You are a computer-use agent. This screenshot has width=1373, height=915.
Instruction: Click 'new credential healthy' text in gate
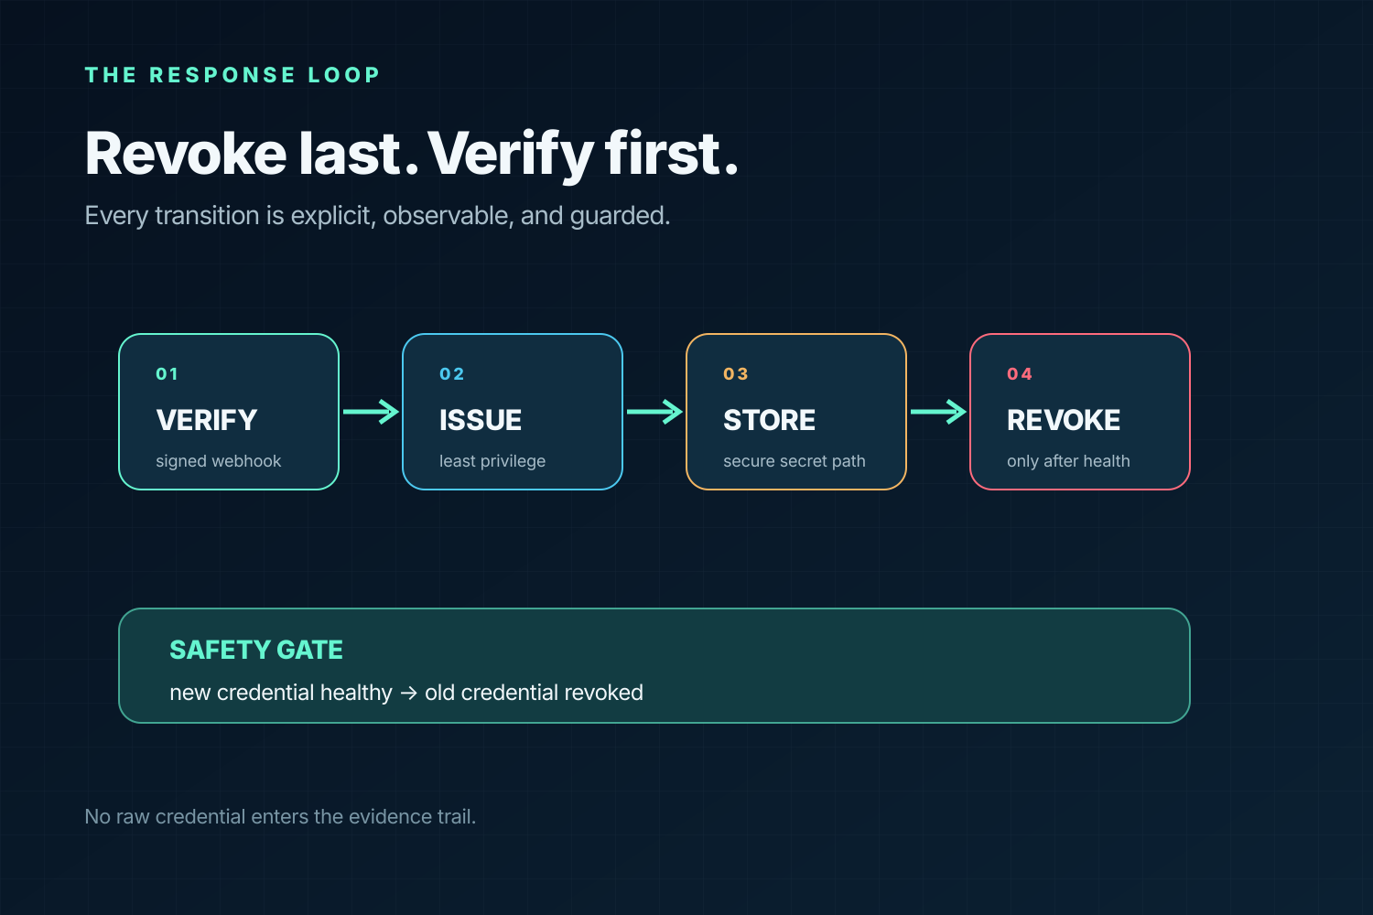click(x=281, y=693)
